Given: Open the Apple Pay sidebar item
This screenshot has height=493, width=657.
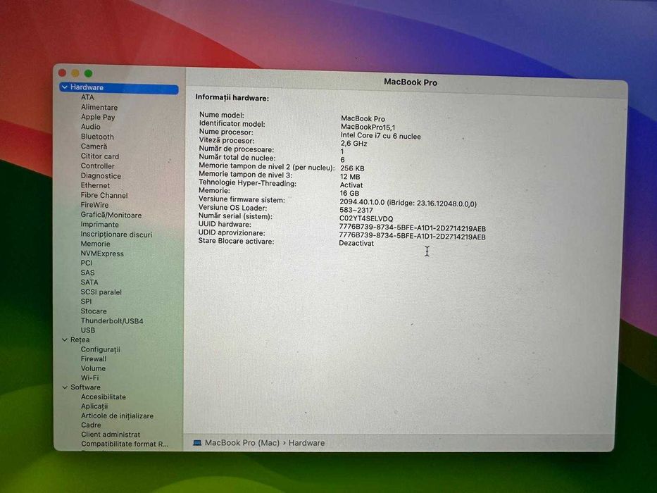Looking at the screenshot, I should pos(98,117).
